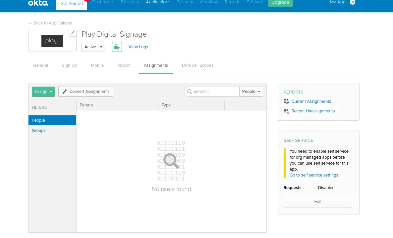Viewport: 393px width, 238px height.
Task: Open the Directory menu
Action: [x=130, y=2]
